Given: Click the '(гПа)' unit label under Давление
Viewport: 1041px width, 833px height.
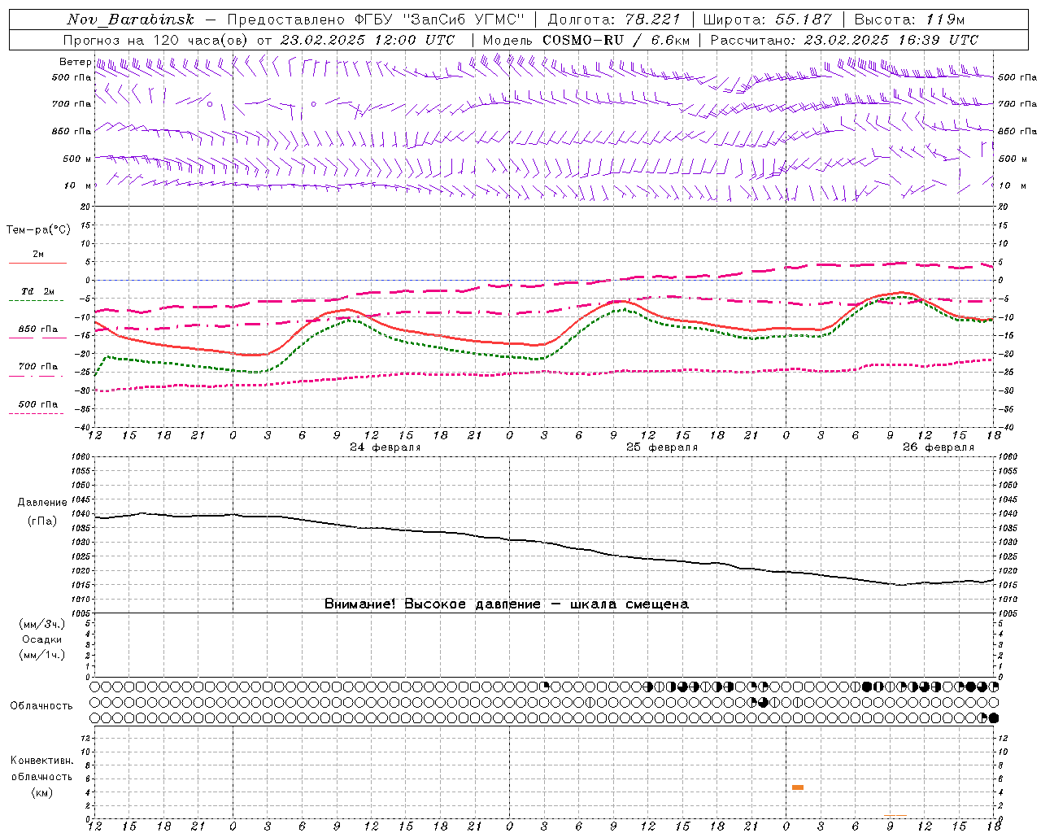Looking at the screenshot, I should coord(42,521).
